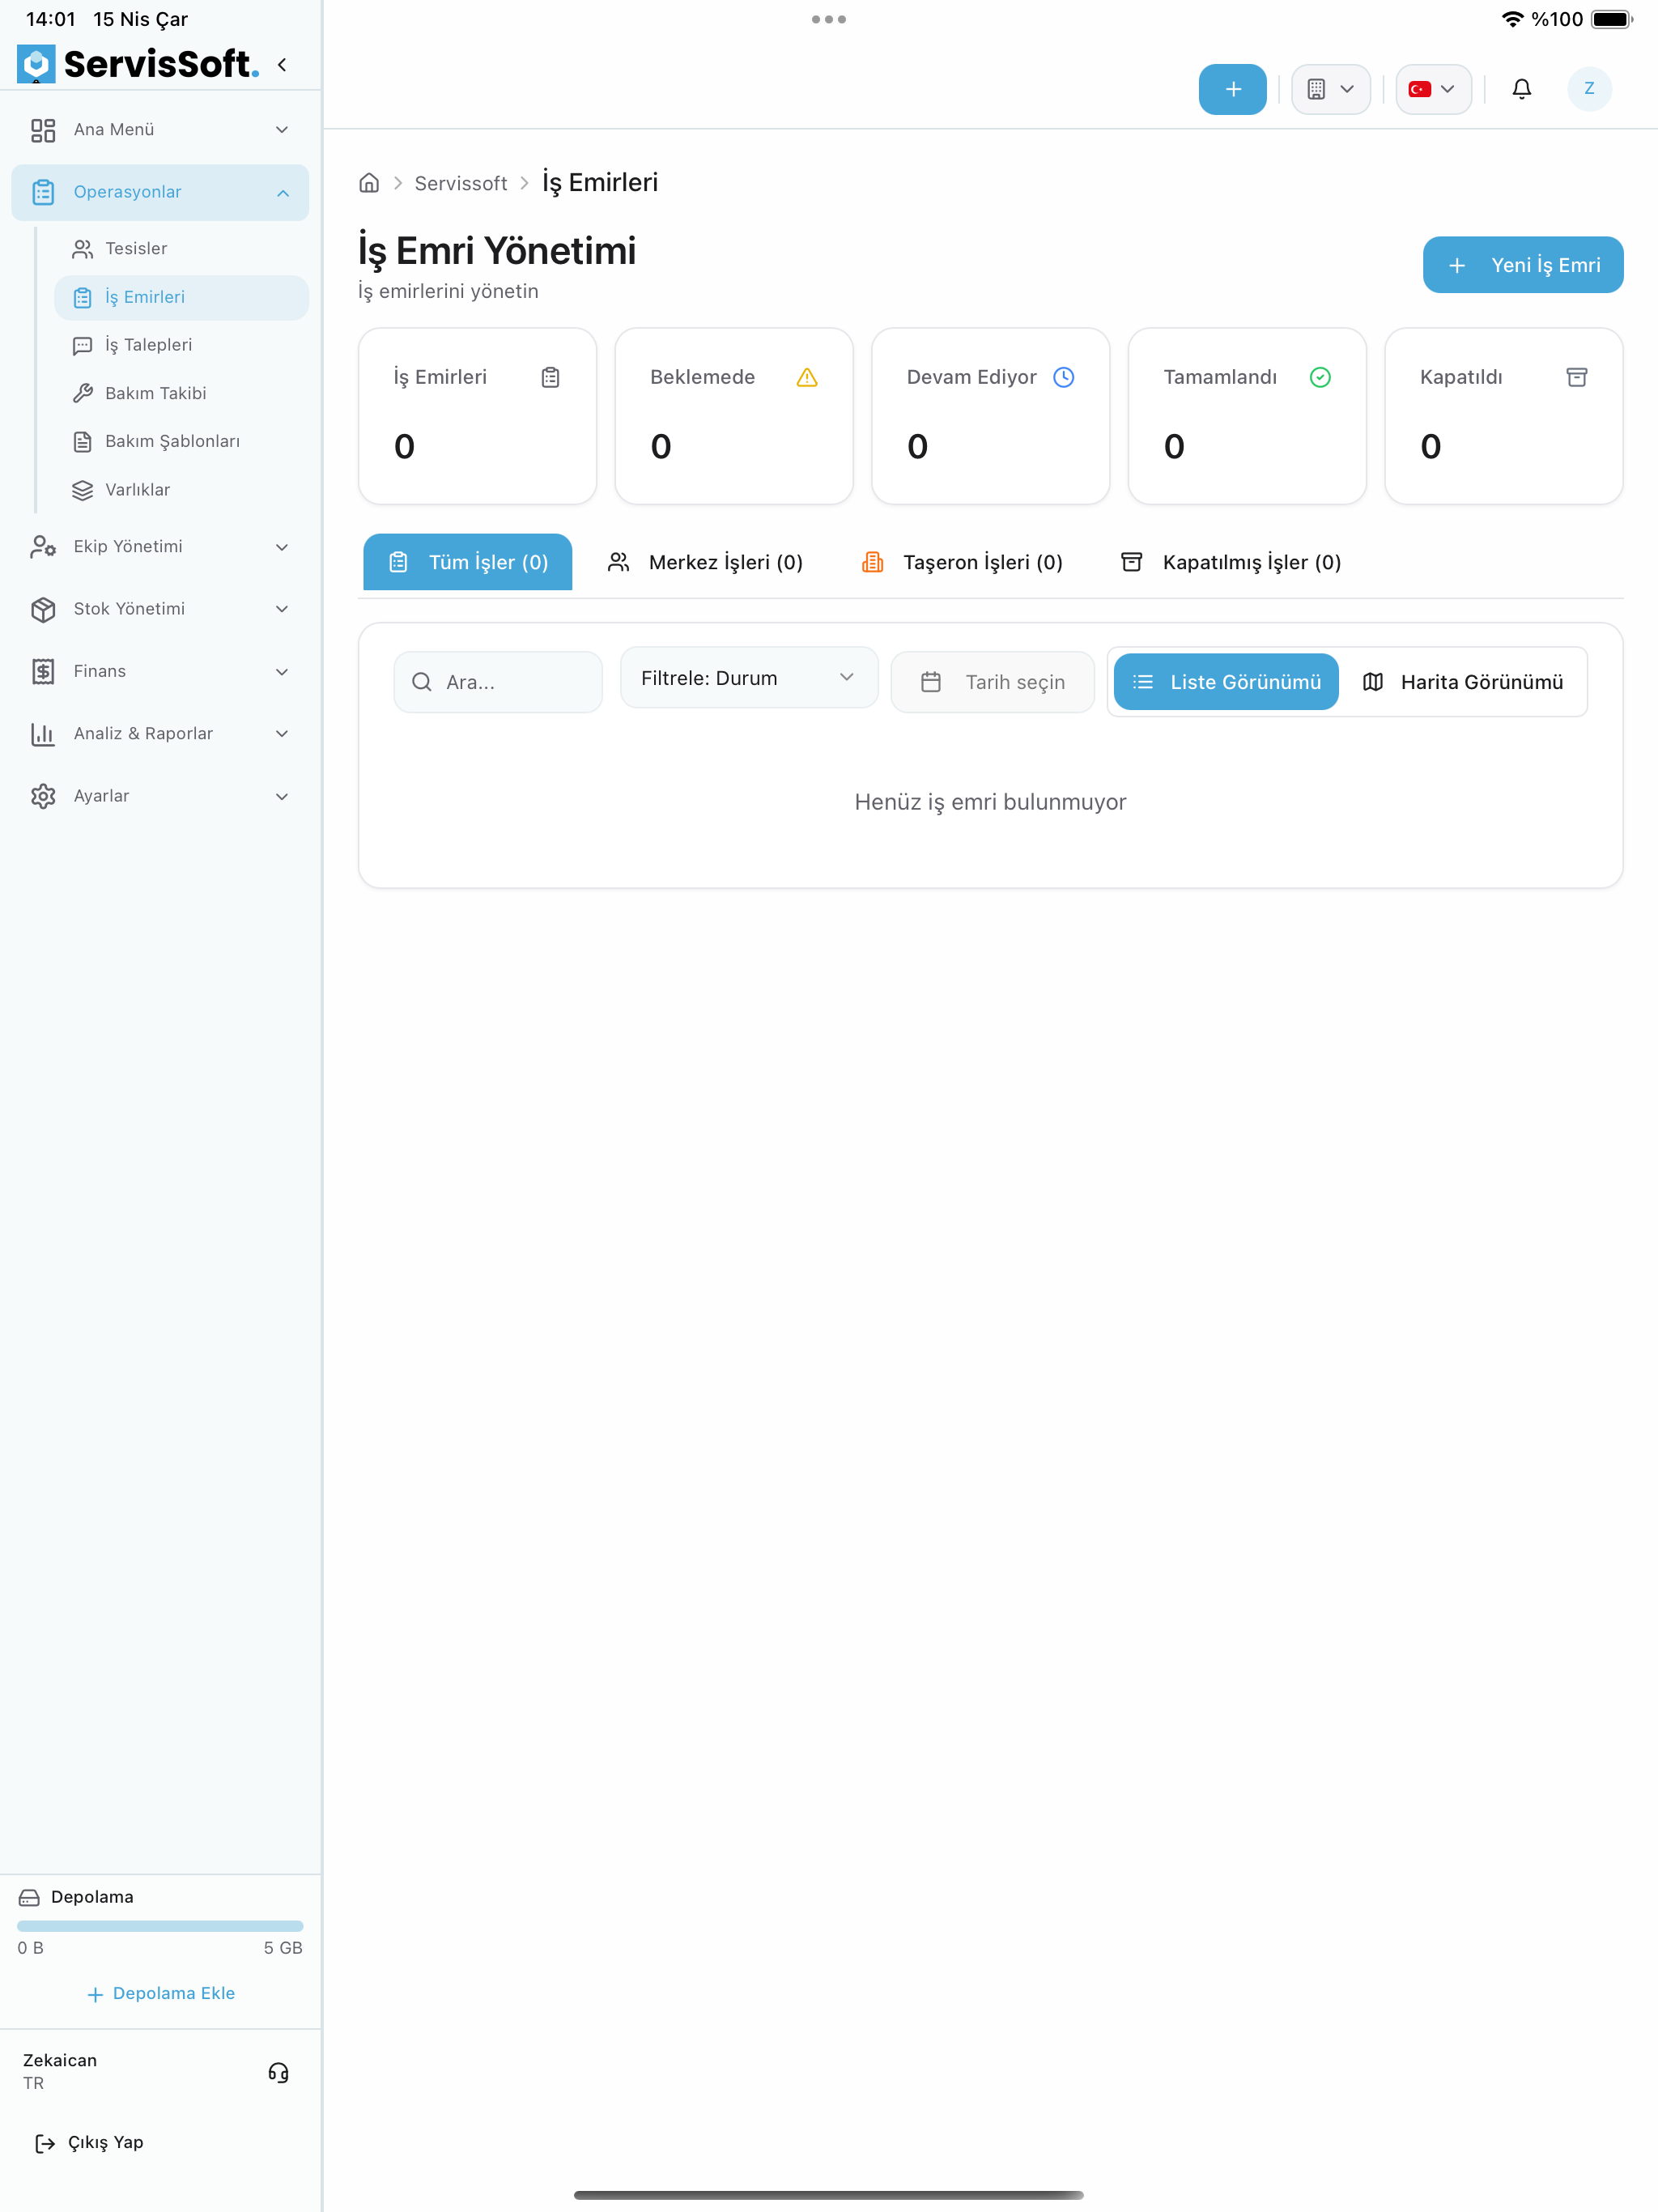The height and width of the screenshot is (2212, 1658).
Task: Click the three dots multitasking indicator
Action: tap(829, 19)
